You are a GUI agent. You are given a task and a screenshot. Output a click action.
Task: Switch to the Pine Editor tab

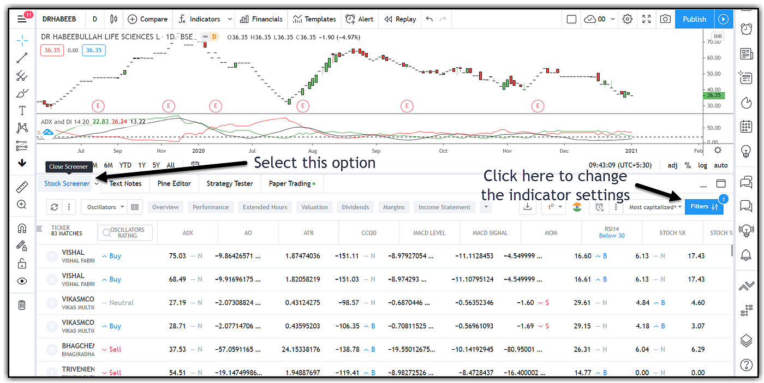tap(174, 183)
